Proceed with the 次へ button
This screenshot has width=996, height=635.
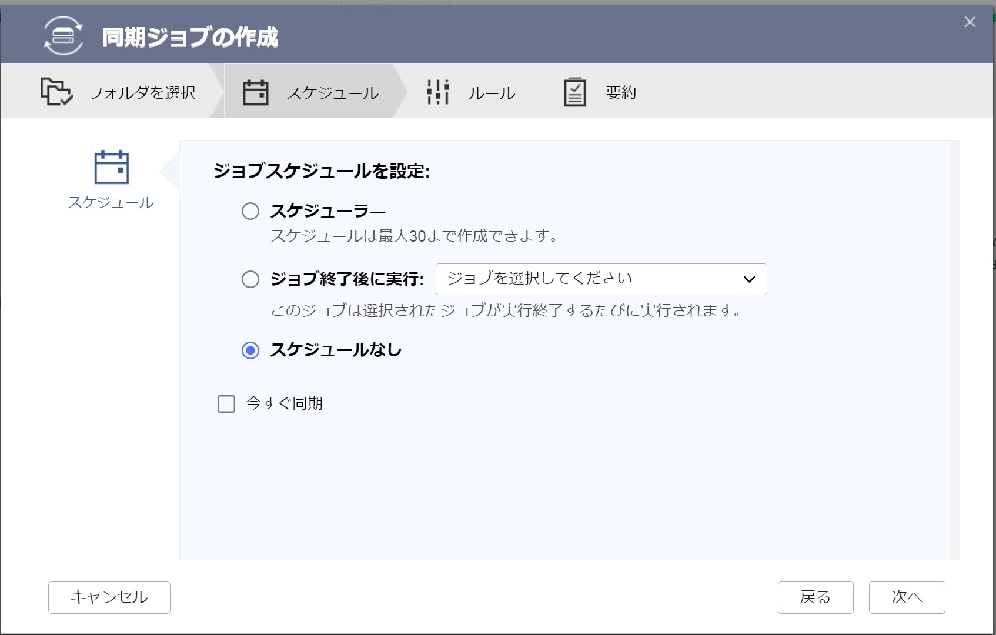point(907,597)
